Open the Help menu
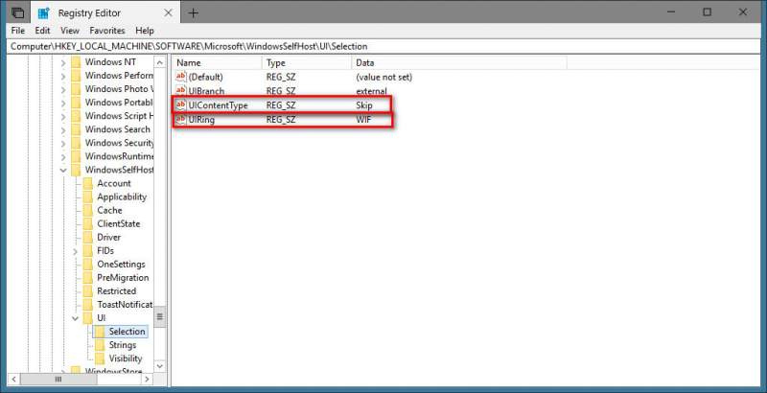This screenshot has width=767, height=393. [x=145, y=31]
